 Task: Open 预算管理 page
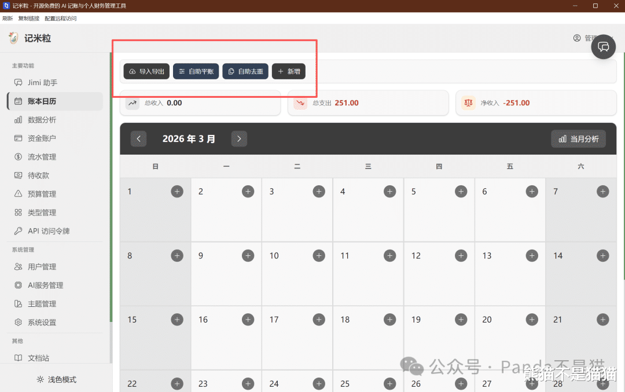click(55, 194)
